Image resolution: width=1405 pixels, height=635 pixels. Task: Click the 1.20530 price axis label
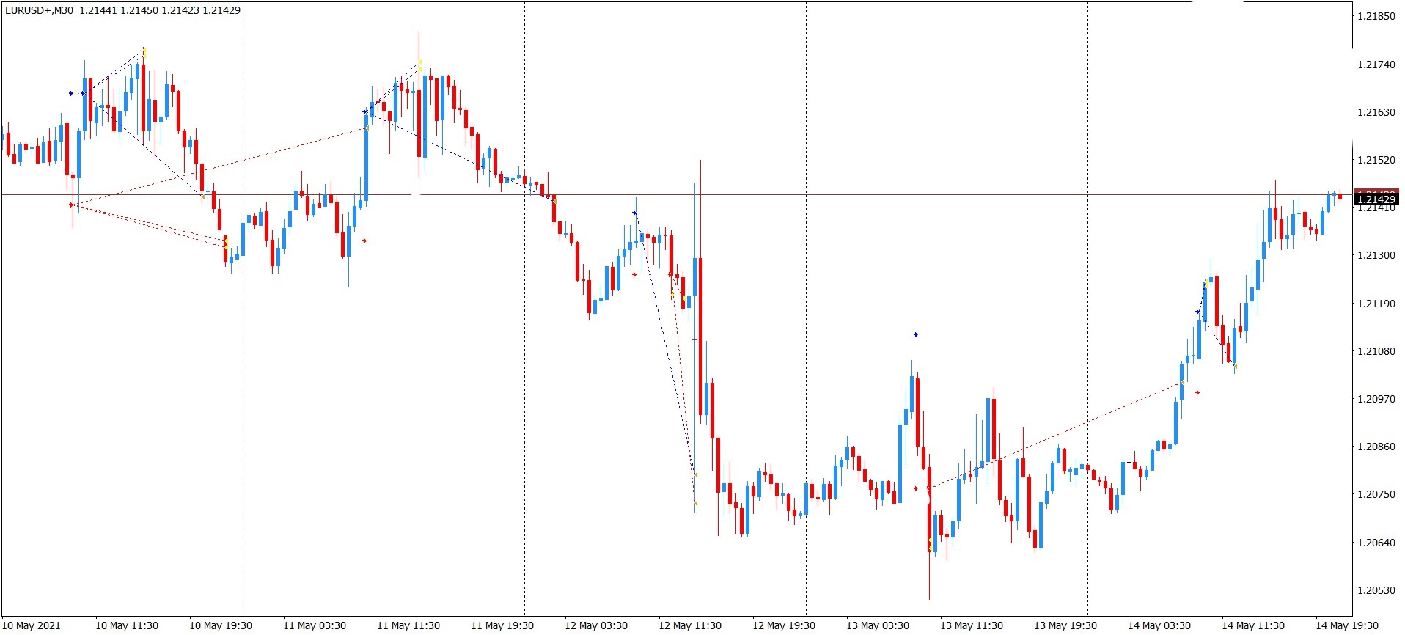point(1376,590)
